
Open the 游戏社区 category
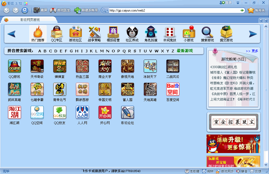point(75,34)
